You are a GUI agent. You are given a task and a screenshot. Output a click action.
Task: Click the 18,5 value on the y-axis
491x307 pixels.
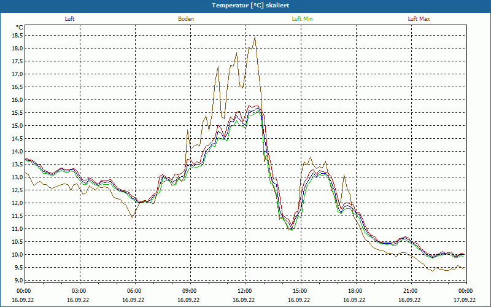(x=17, y=36)
